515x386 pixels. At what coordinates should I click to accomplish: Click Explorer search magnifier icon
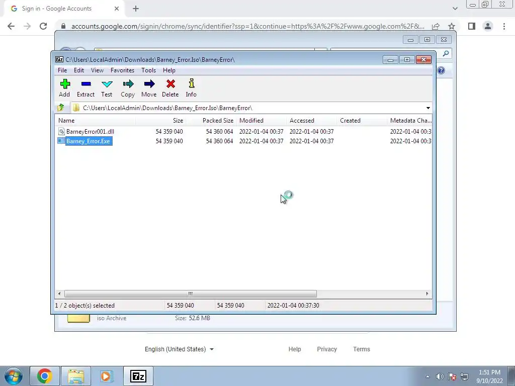tap(446, 53)
